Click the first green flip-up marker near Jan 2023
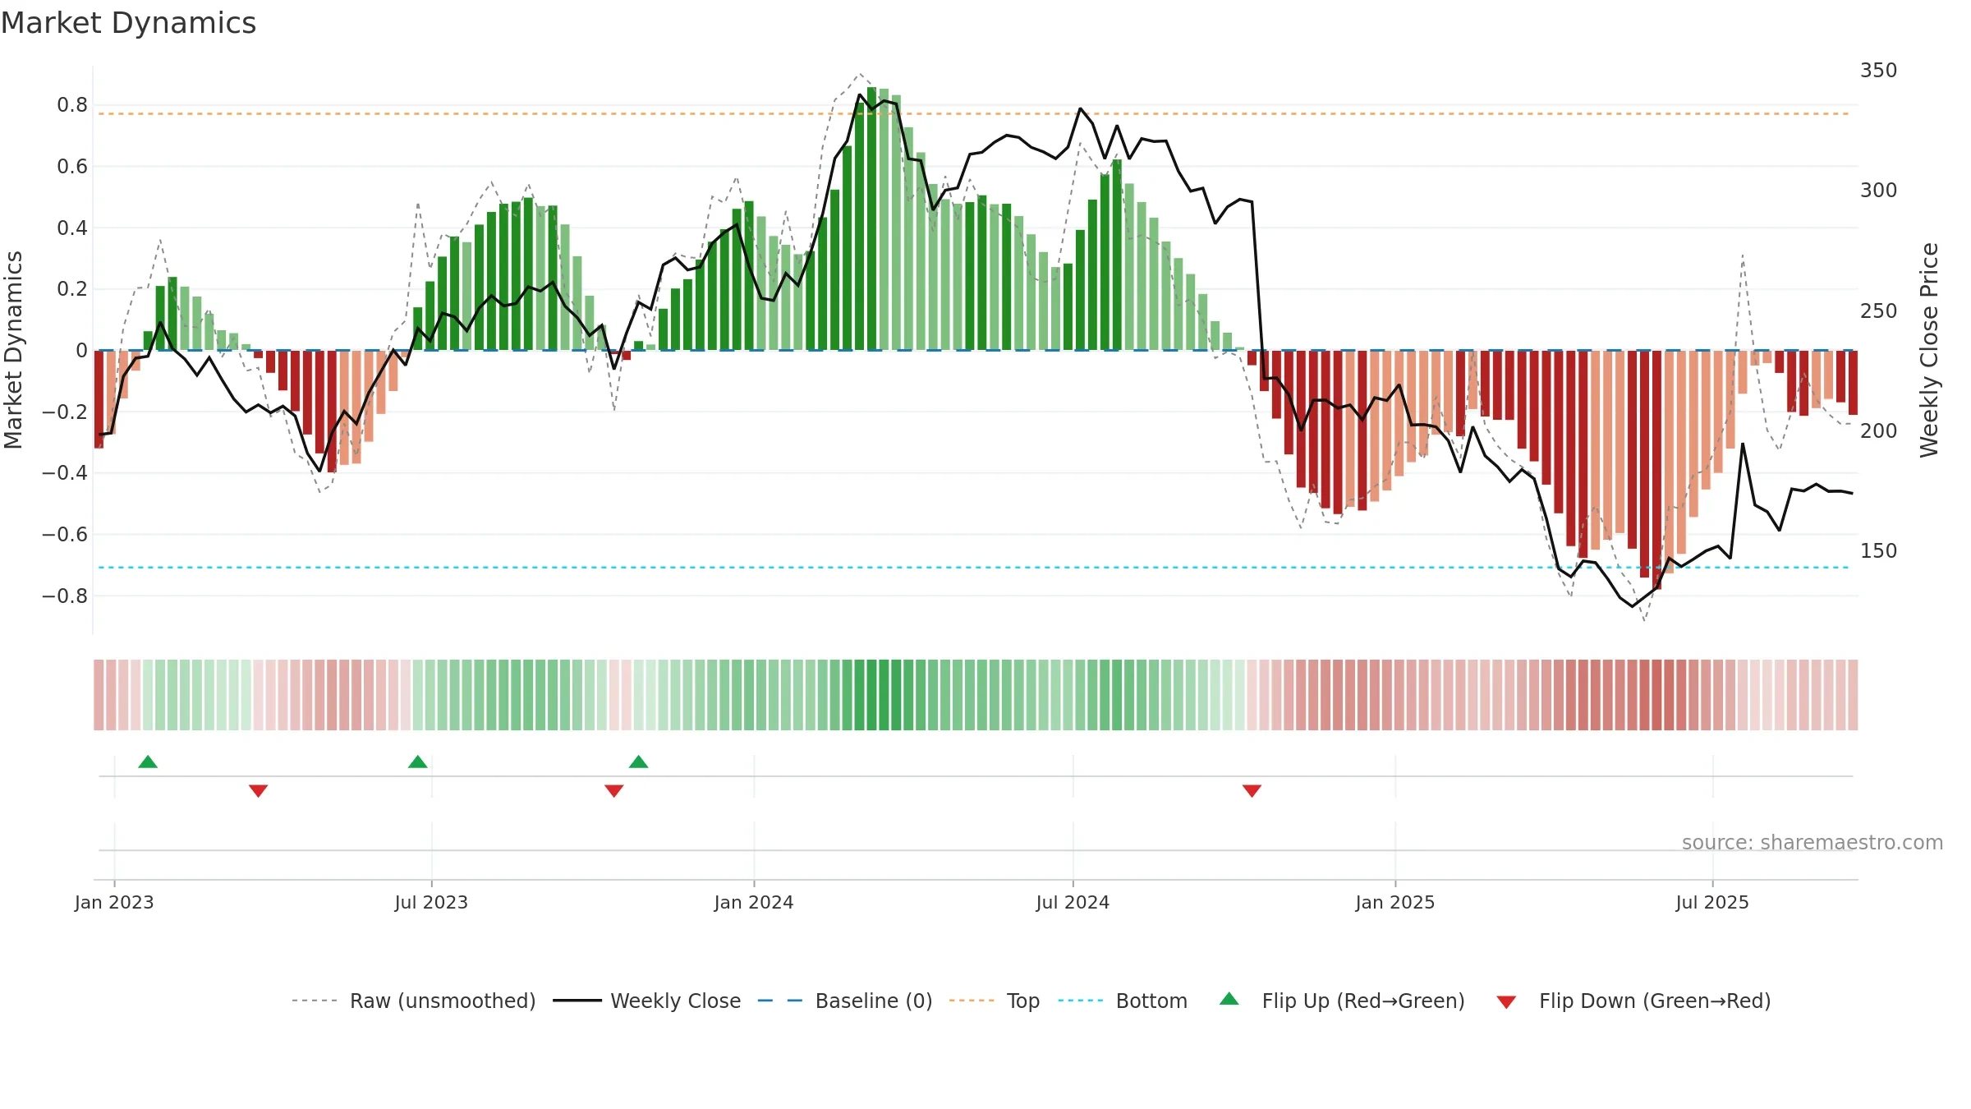Viewport: 1971px width, 1109px height. [x=148, y=762]
